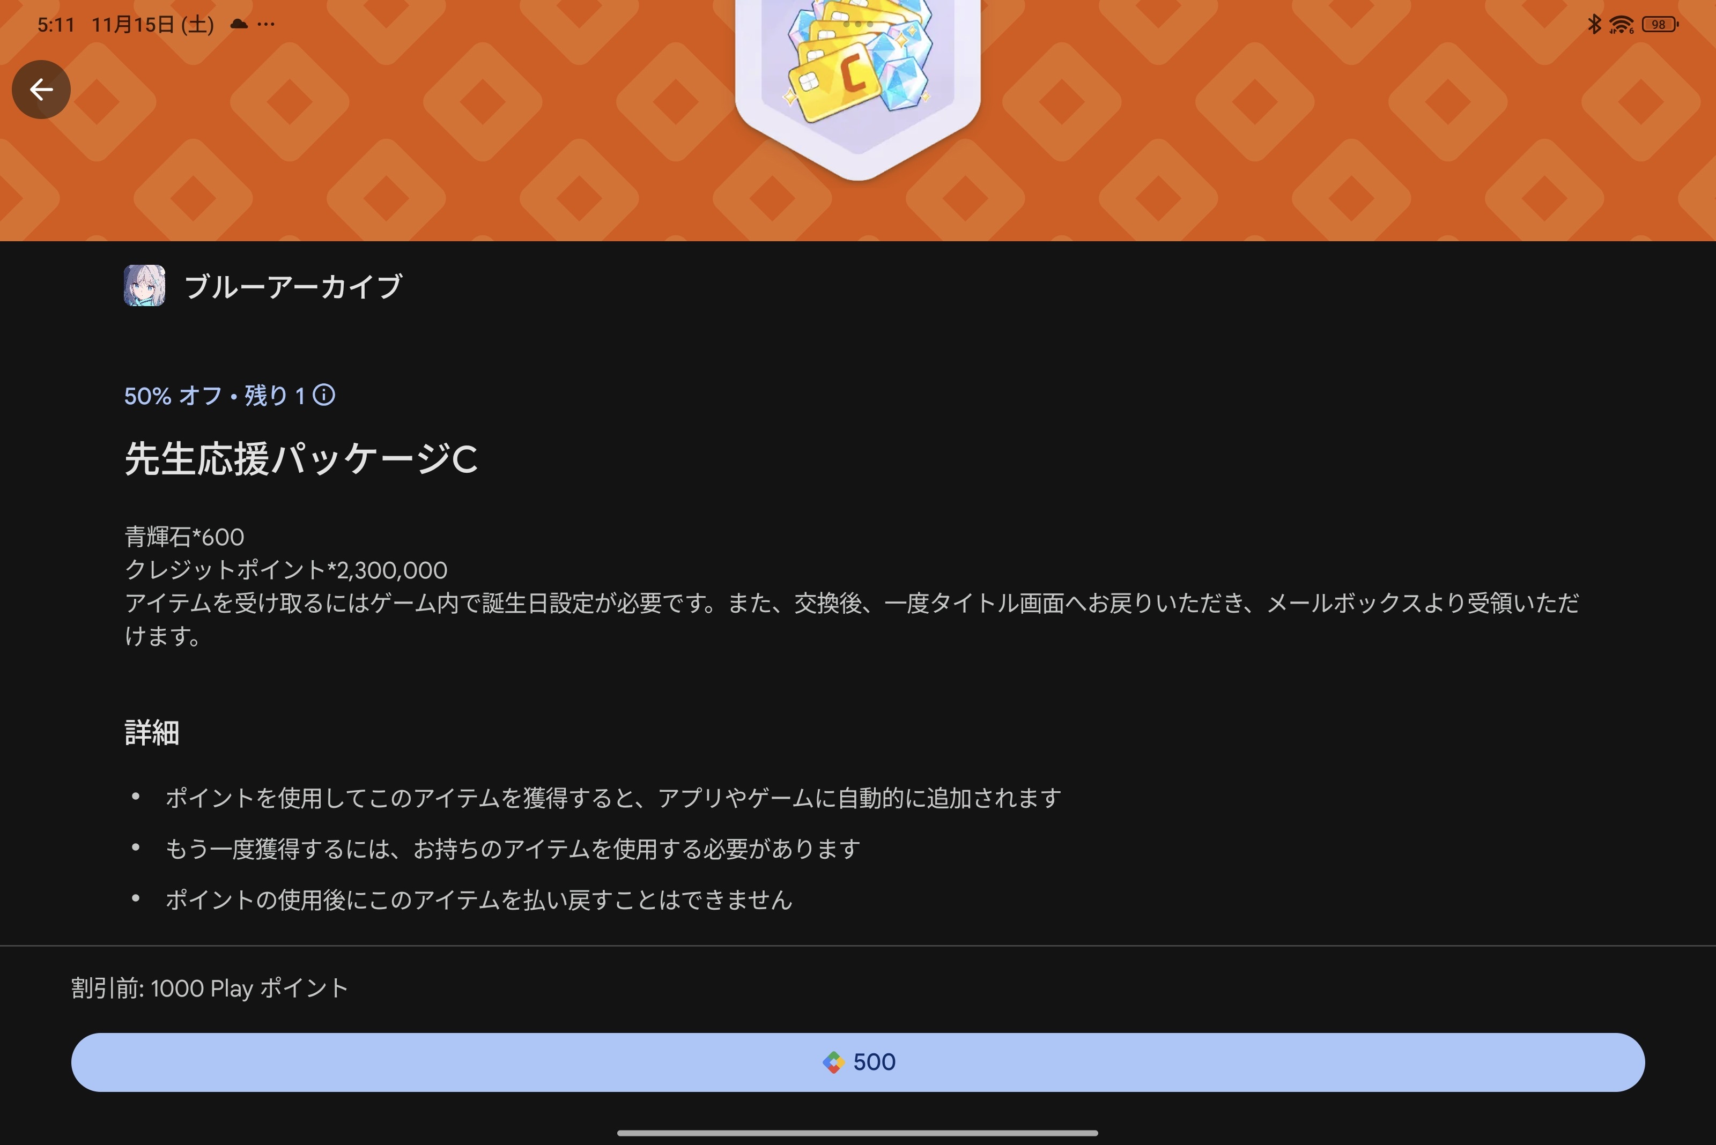Tap the 割引前: 1000 Play ポイント text
Viewport: 1716px width, 1145px height.
tap(210, 988)
